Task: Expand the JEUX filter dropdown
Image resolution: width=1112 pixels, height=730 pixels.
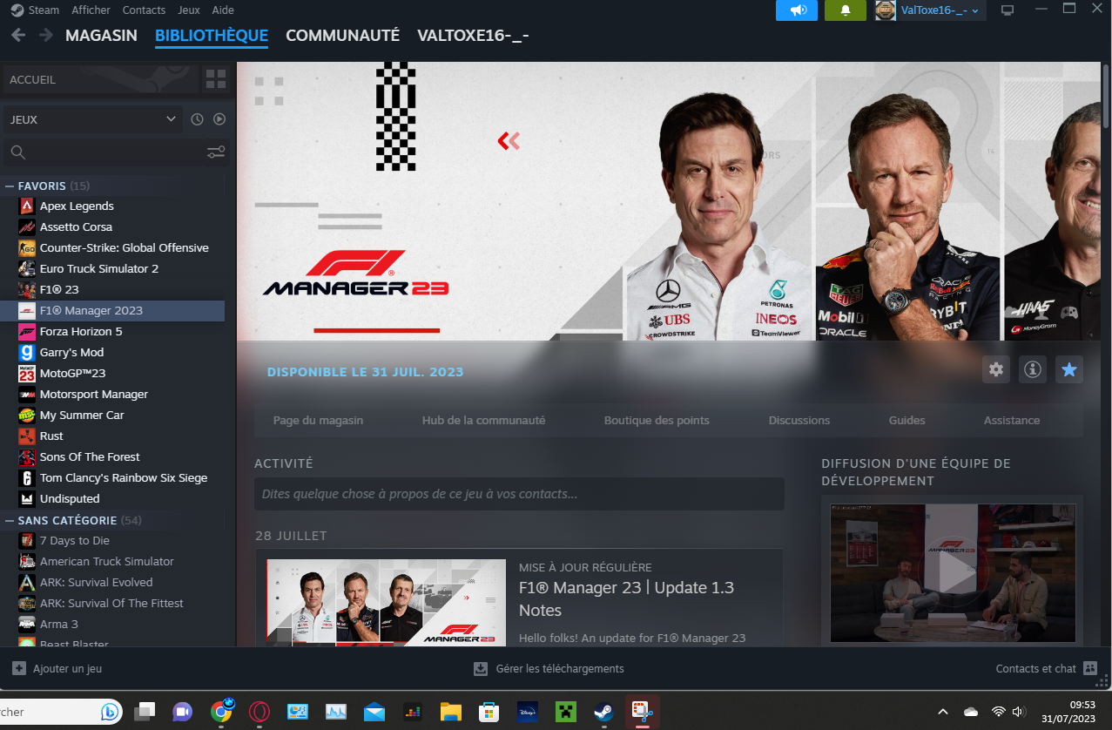Action: [x=92, y=119]
